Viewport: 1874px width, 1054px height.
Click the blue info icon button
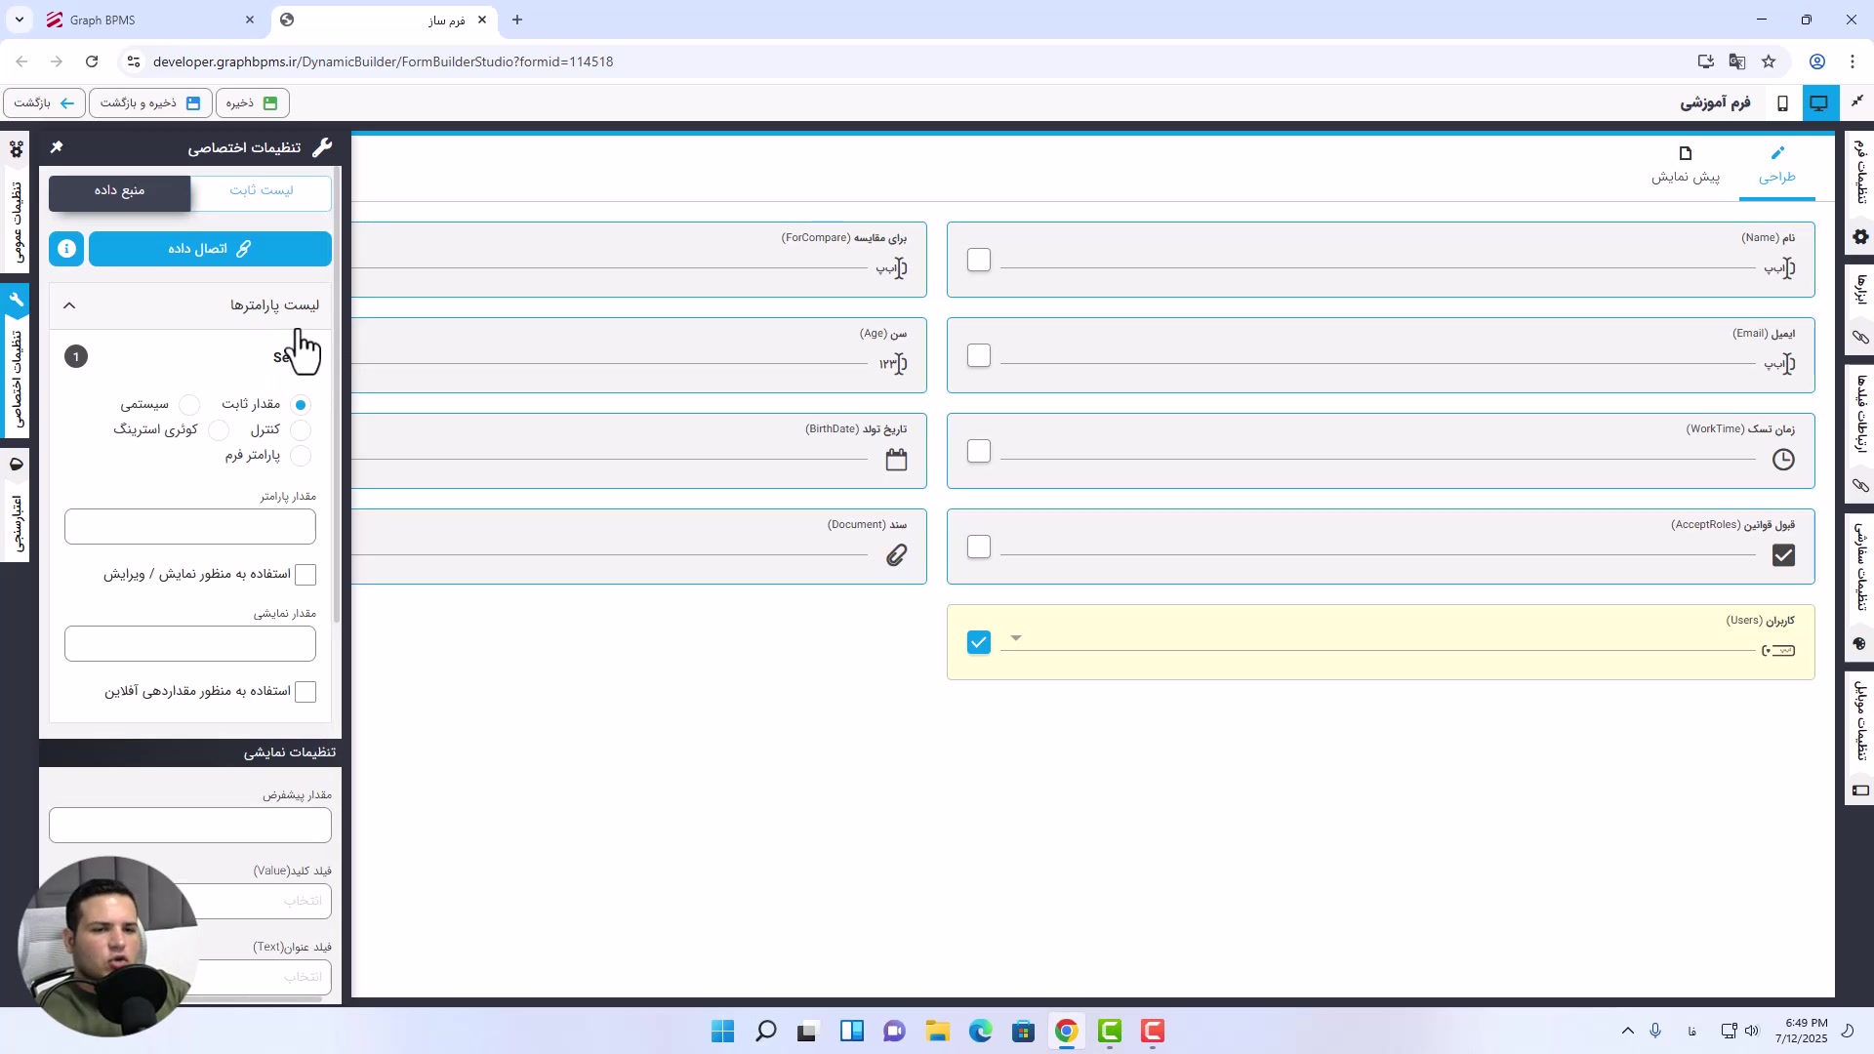click(x=66, y=249)
